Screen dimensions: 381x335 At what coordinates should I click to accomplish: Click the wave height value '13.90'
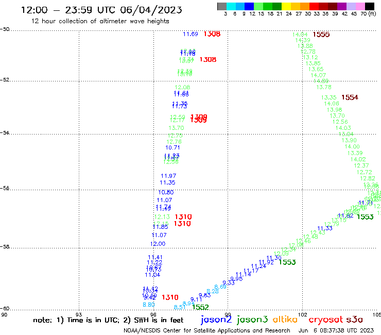click(349, 140)
